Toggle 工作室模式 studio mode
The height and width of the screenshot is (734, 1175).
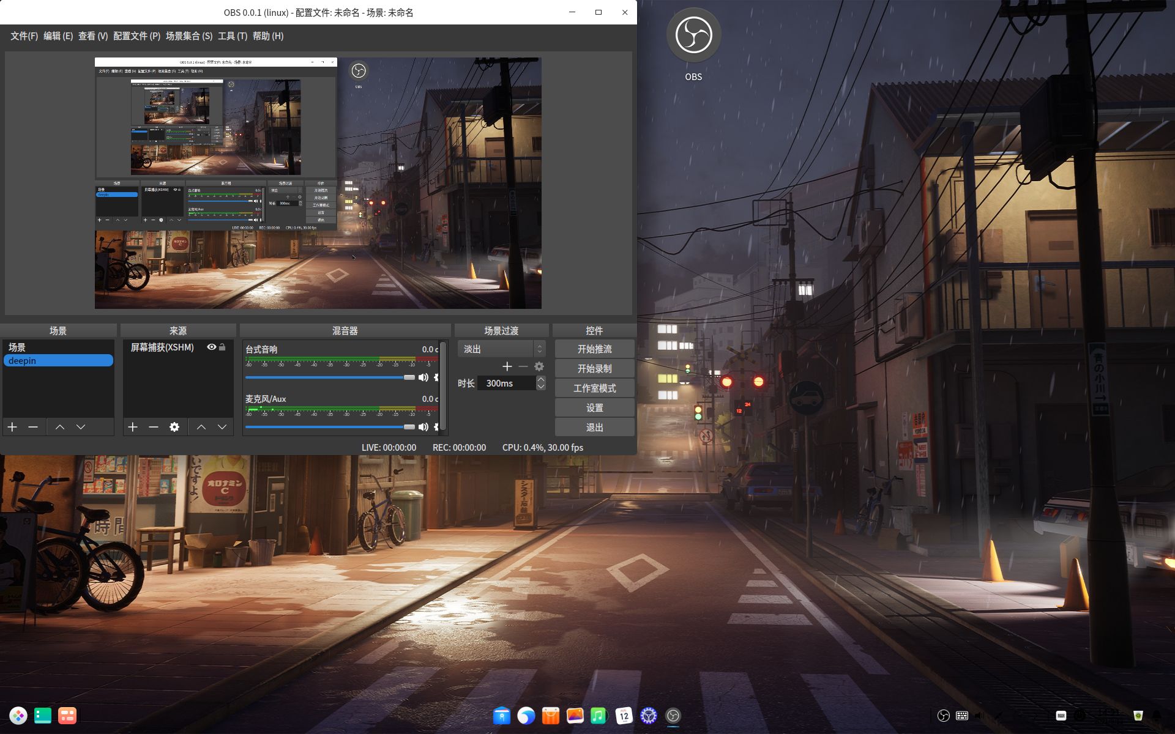coord(594,388)
